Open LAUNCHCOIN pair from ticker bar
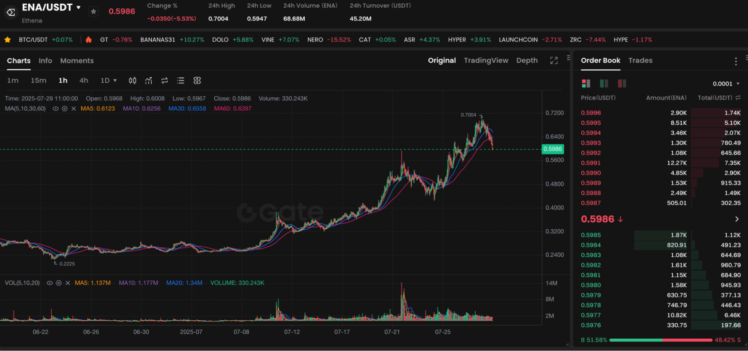 [530, 40]
